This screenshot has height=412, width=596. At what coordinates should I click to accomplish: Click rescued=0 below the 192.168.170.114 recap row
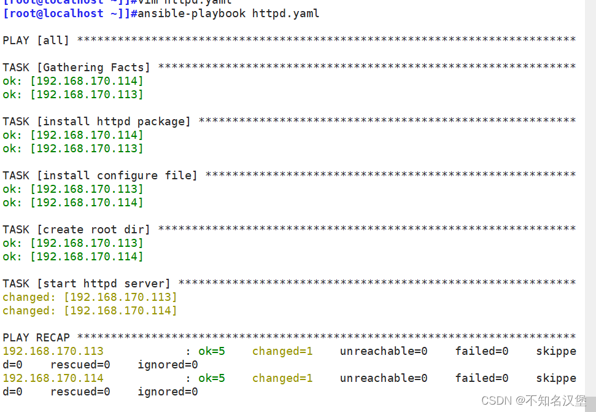pos(80,392)
